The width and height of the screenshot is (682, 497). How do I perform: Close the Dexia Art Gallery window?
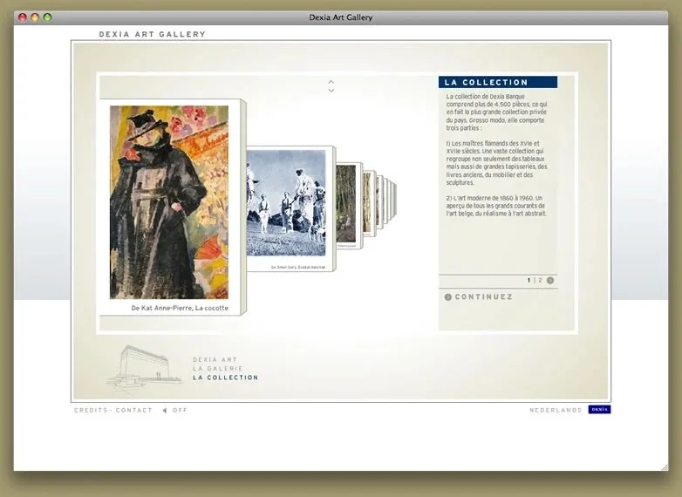click(x=22, y=17)
